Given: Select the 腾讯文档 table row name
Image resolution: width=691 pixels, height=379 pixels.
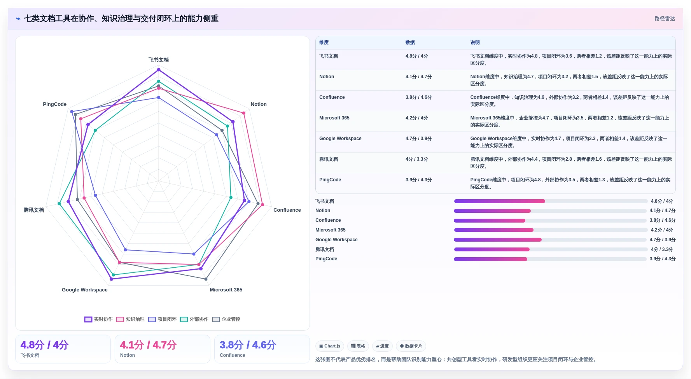Looking at the screenshot, I should point(329,159).
